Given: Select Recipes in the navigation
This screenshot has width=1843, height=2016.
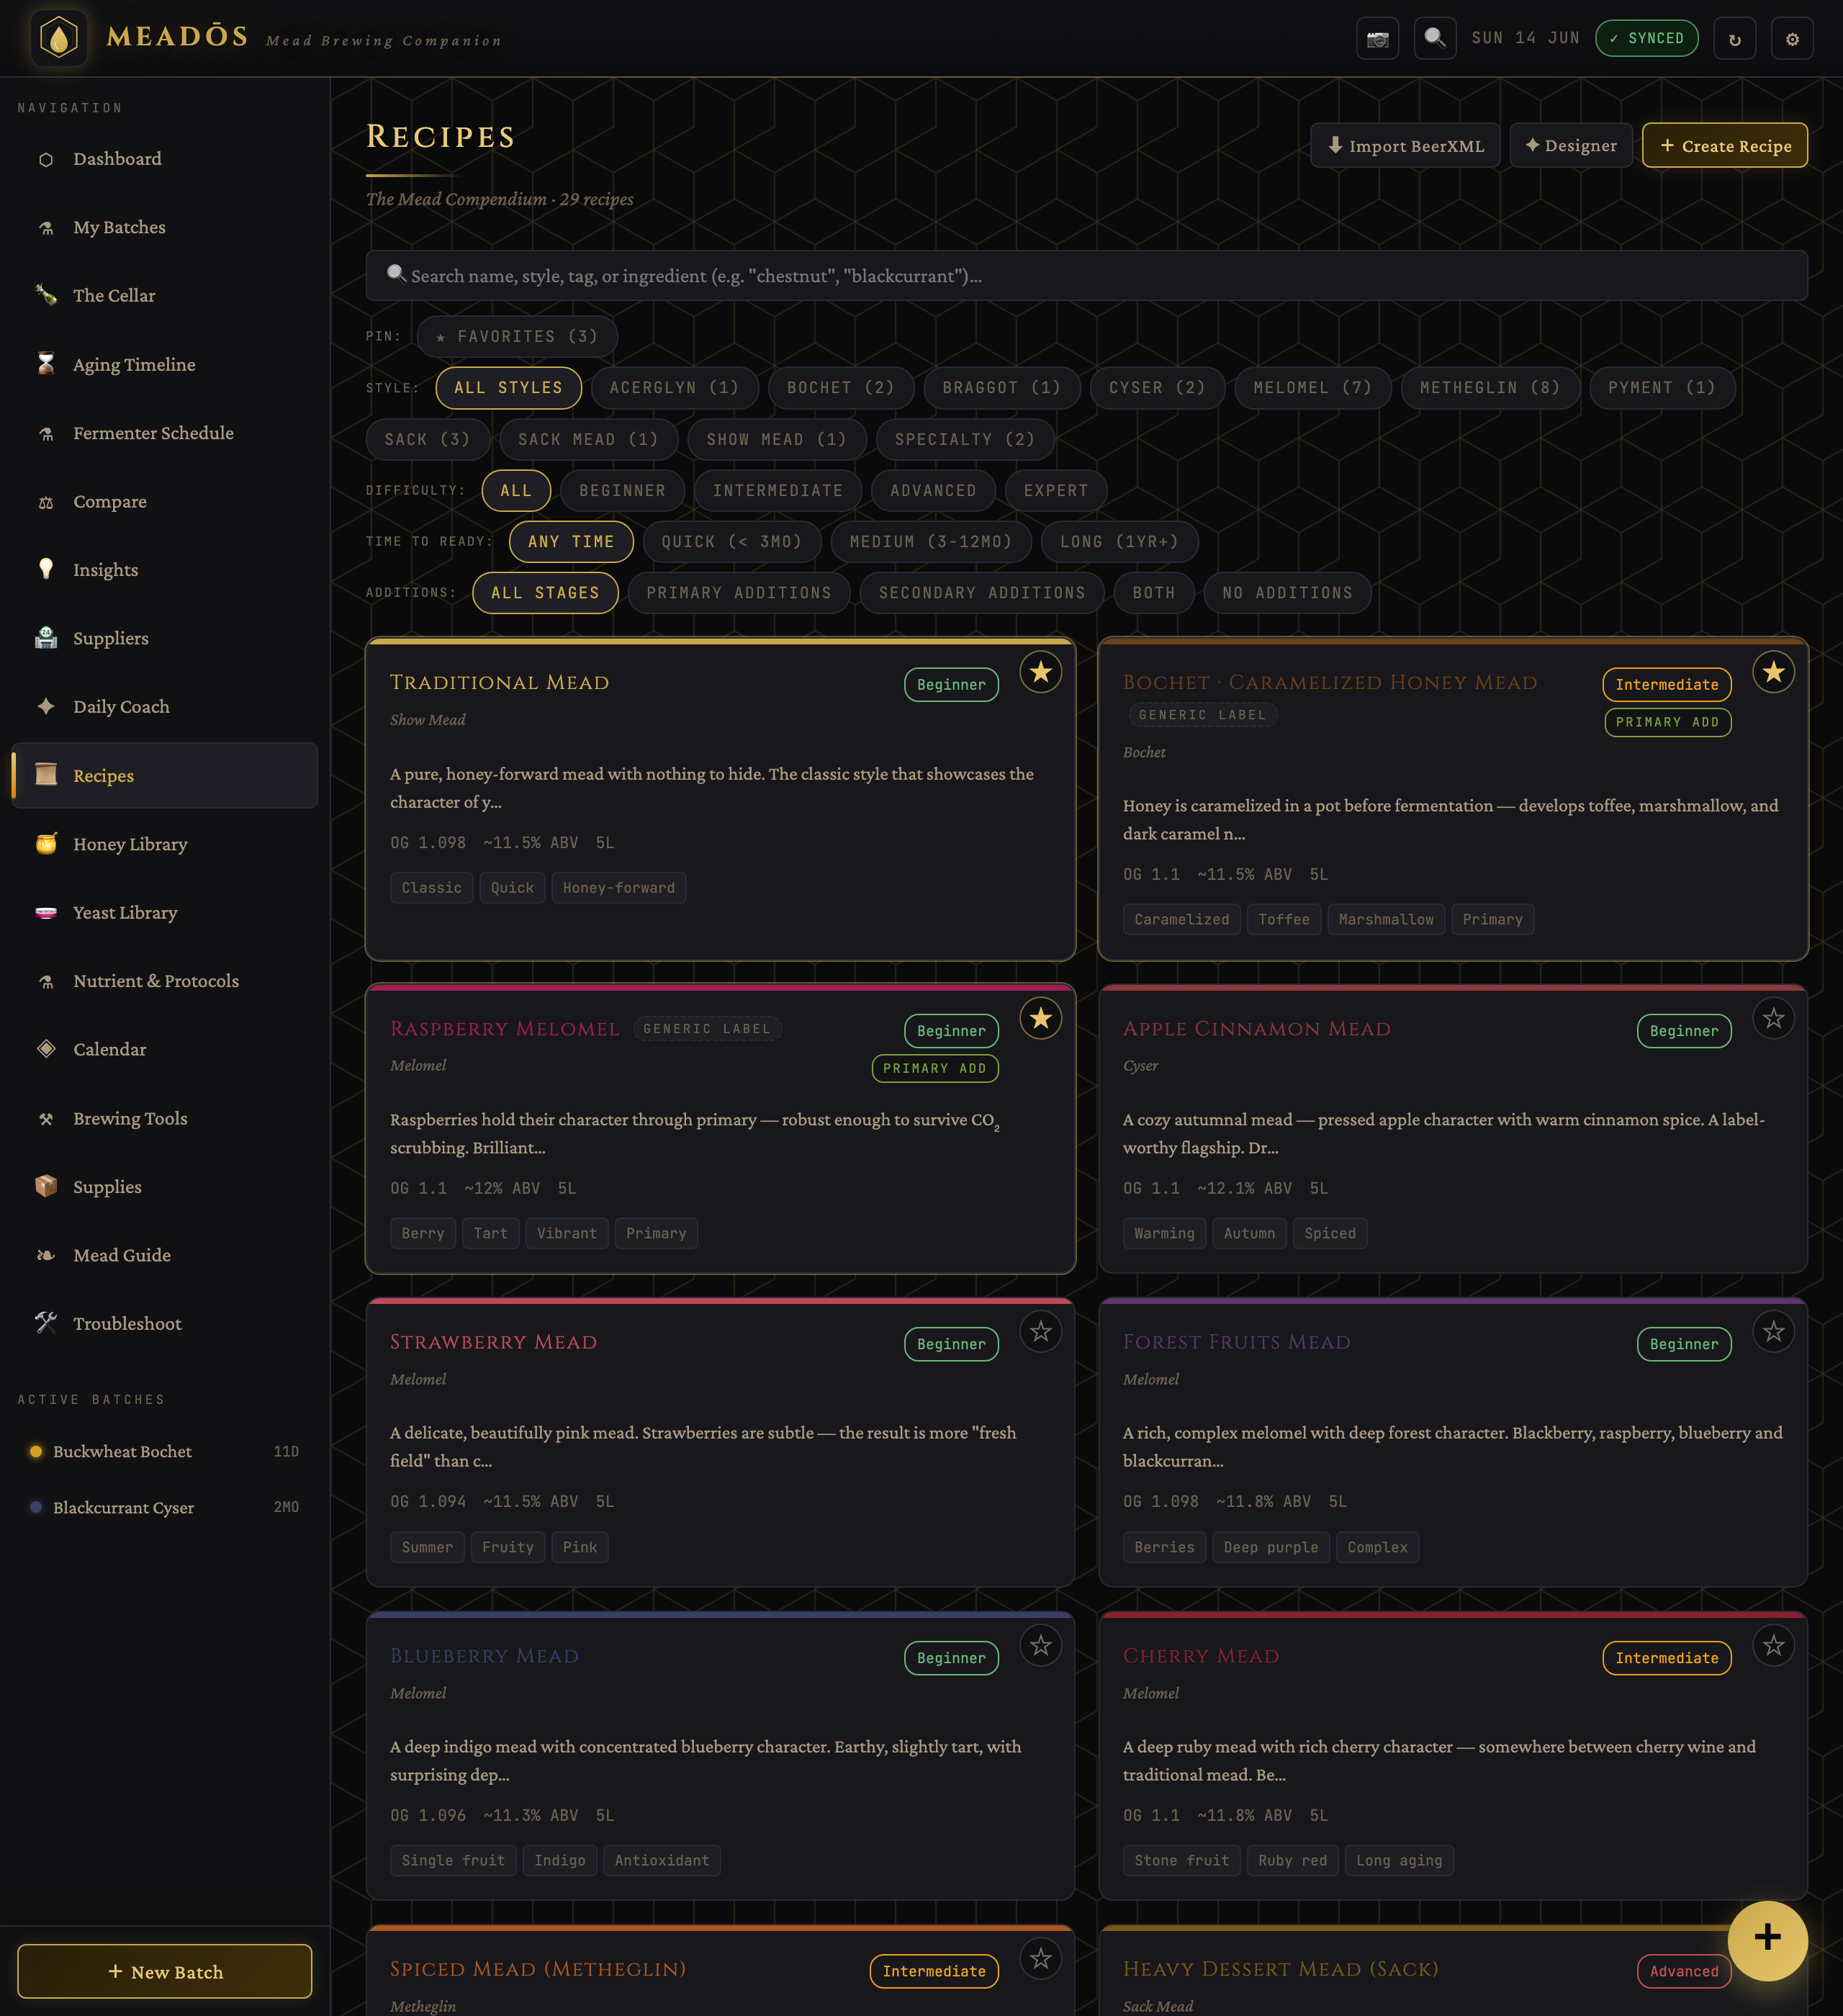Looking at the screenshot, I should pos(164,775).
